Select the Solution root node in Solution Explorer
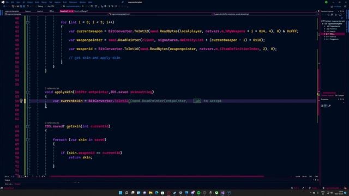 point(333,21)
